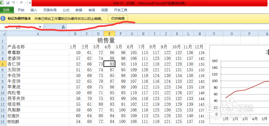Open the Redo history dropdown arrow
The image size is (269, 126).
(x=25, y=3)
